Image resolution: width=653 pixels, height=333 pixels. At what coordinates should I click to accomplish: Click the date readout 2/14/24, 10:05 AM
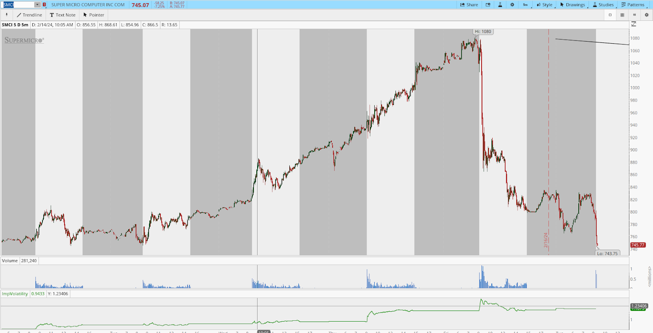(x=52, y=25)
